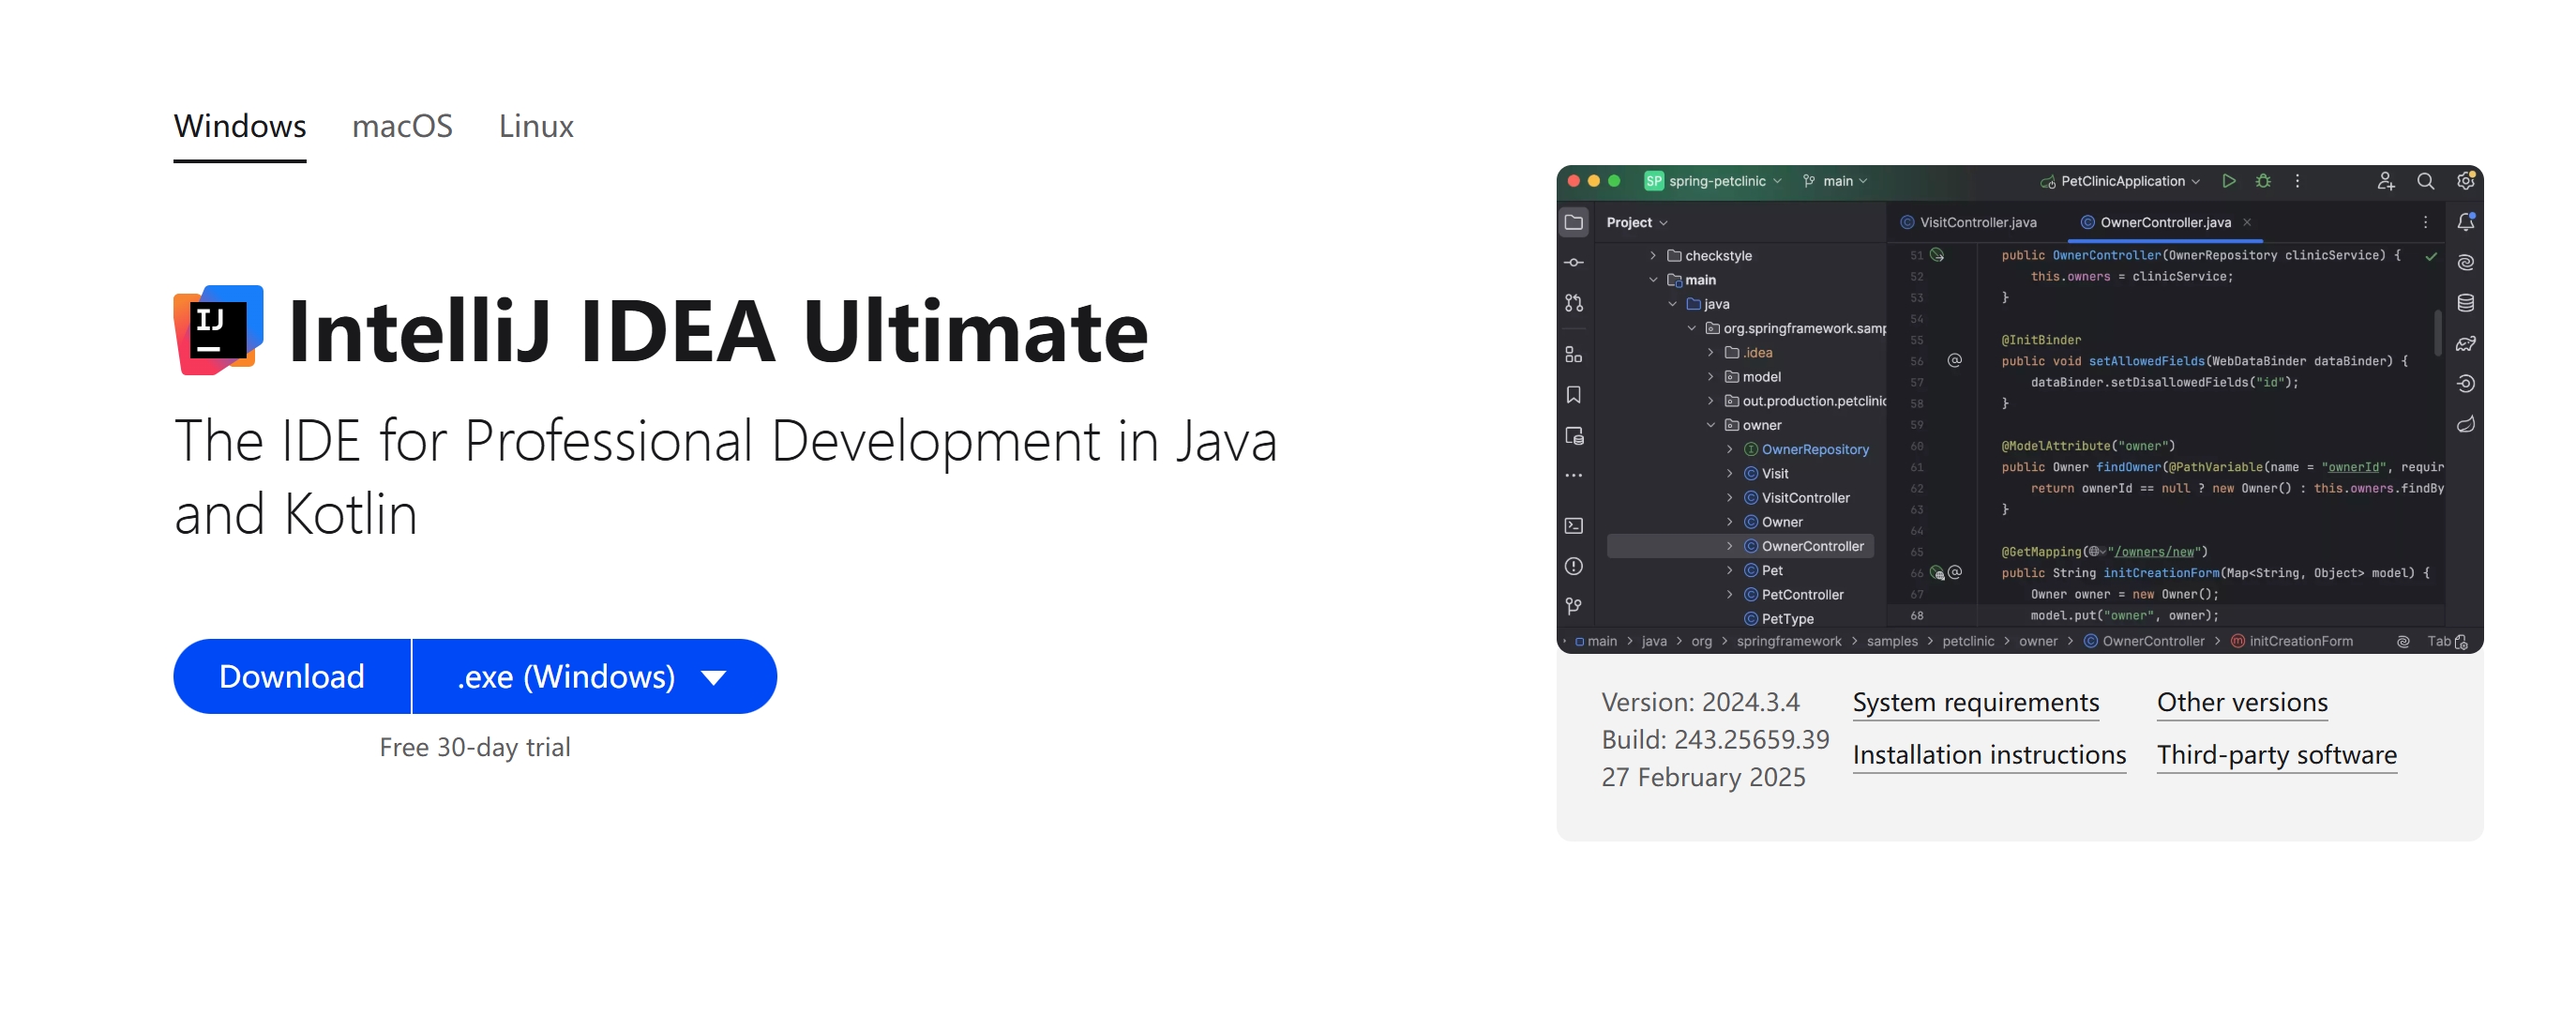Open the Notifications bell icon
Viewport: 2576px width, 1016px height.
pos(2465,222)
